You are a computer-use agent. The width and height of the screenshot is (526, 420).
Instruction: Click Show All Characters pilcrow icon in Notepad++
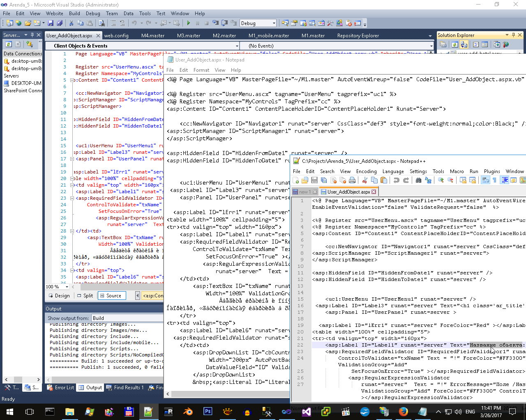tap(495, 180)
